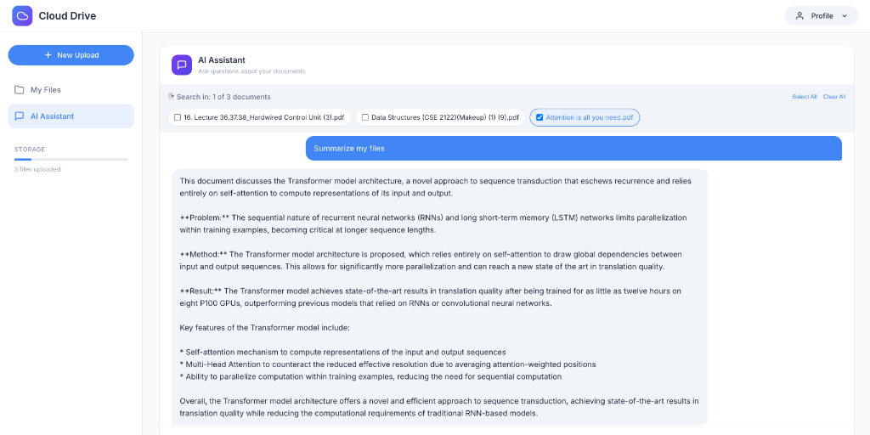Click the Clear All link
The image size is (870, 435).
pos(834,97)
